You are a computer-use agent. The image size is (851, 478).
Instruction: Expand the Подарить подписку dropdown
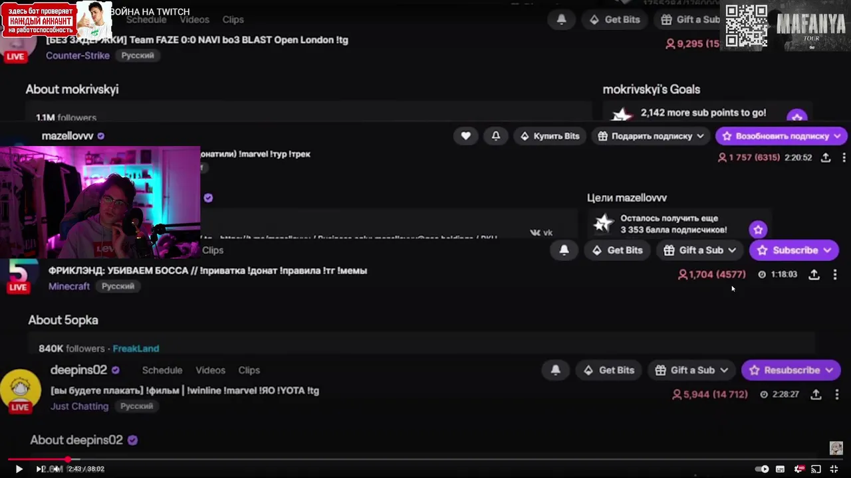pyautogui.click(x=700, y=136)
